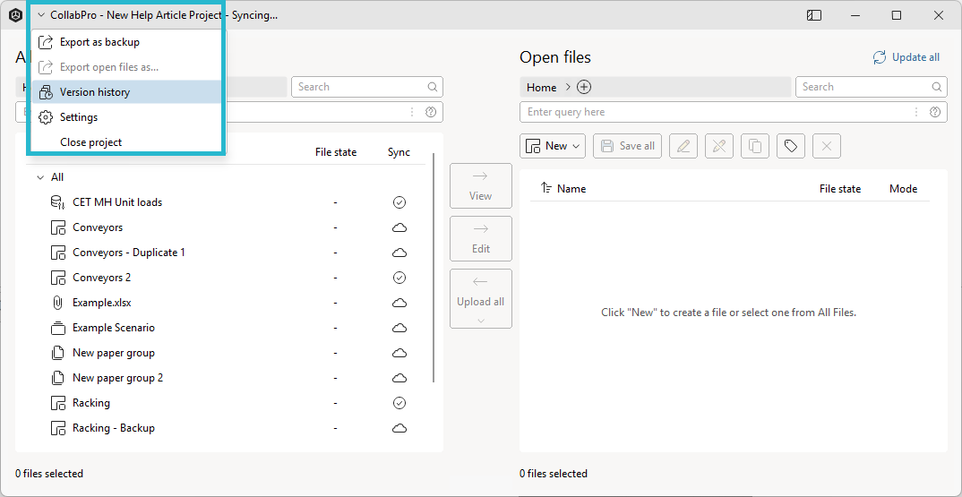
Task: Sort Open files by File state
Action: (840, 189)
